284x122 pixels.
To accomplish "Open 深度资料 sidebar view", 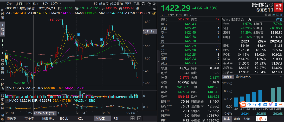I will click(x=2, y=102).
